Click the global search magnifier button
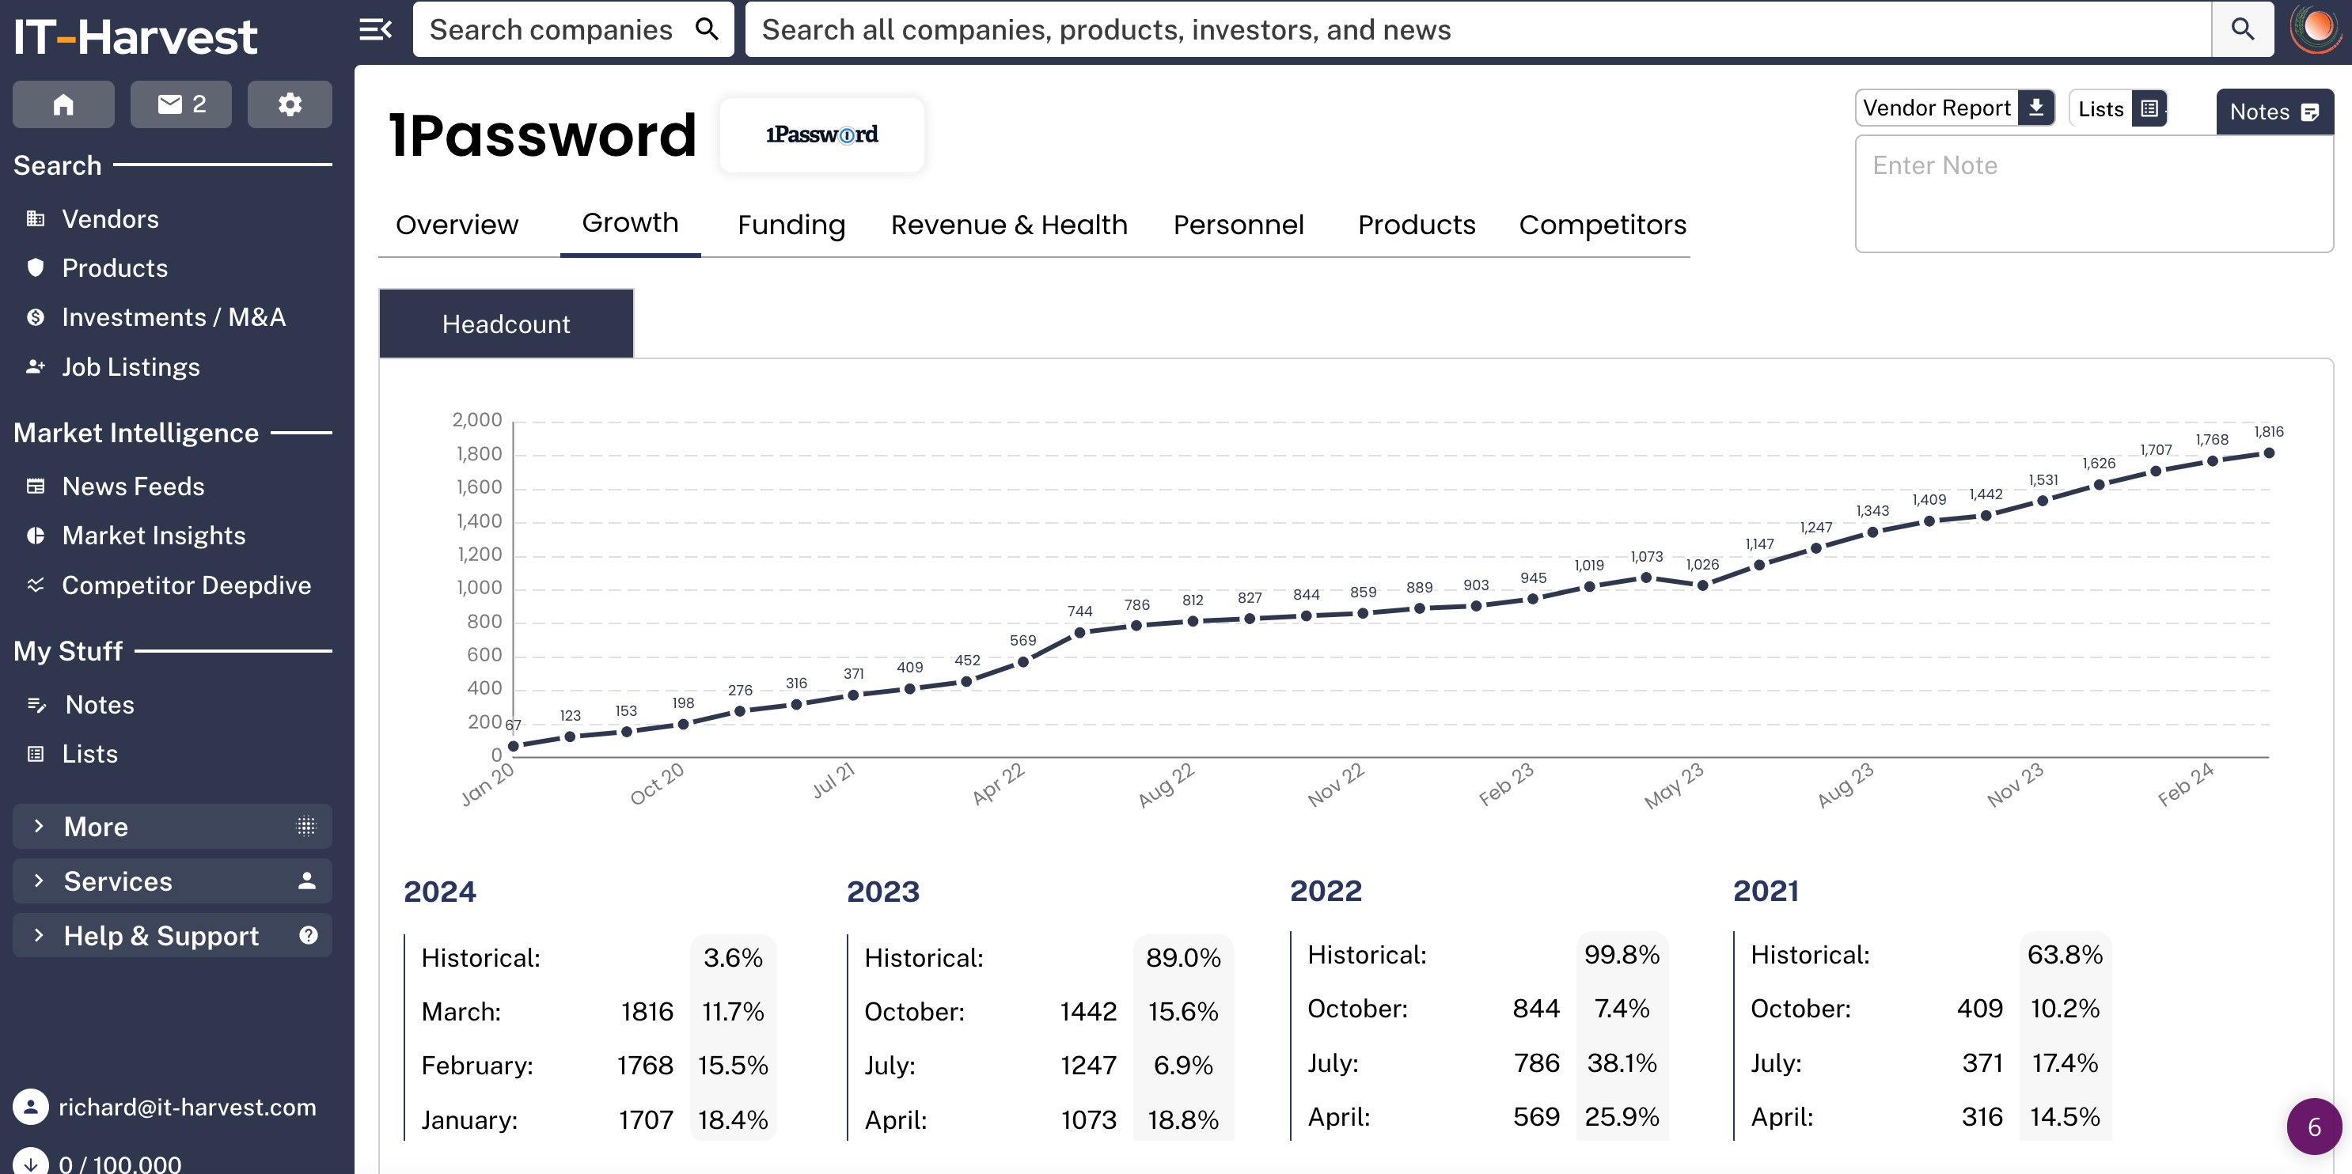Image resolution: width=2352 pixels, height=1174 pixels. (x=2243, y=29)
